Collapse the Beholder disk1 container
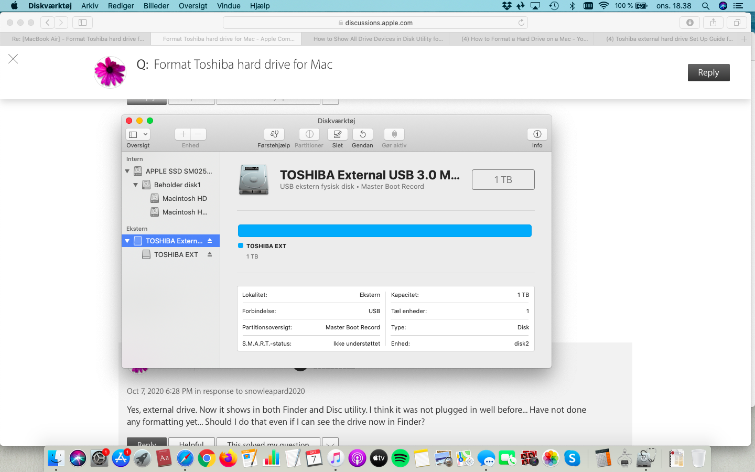 pos(136,185)
